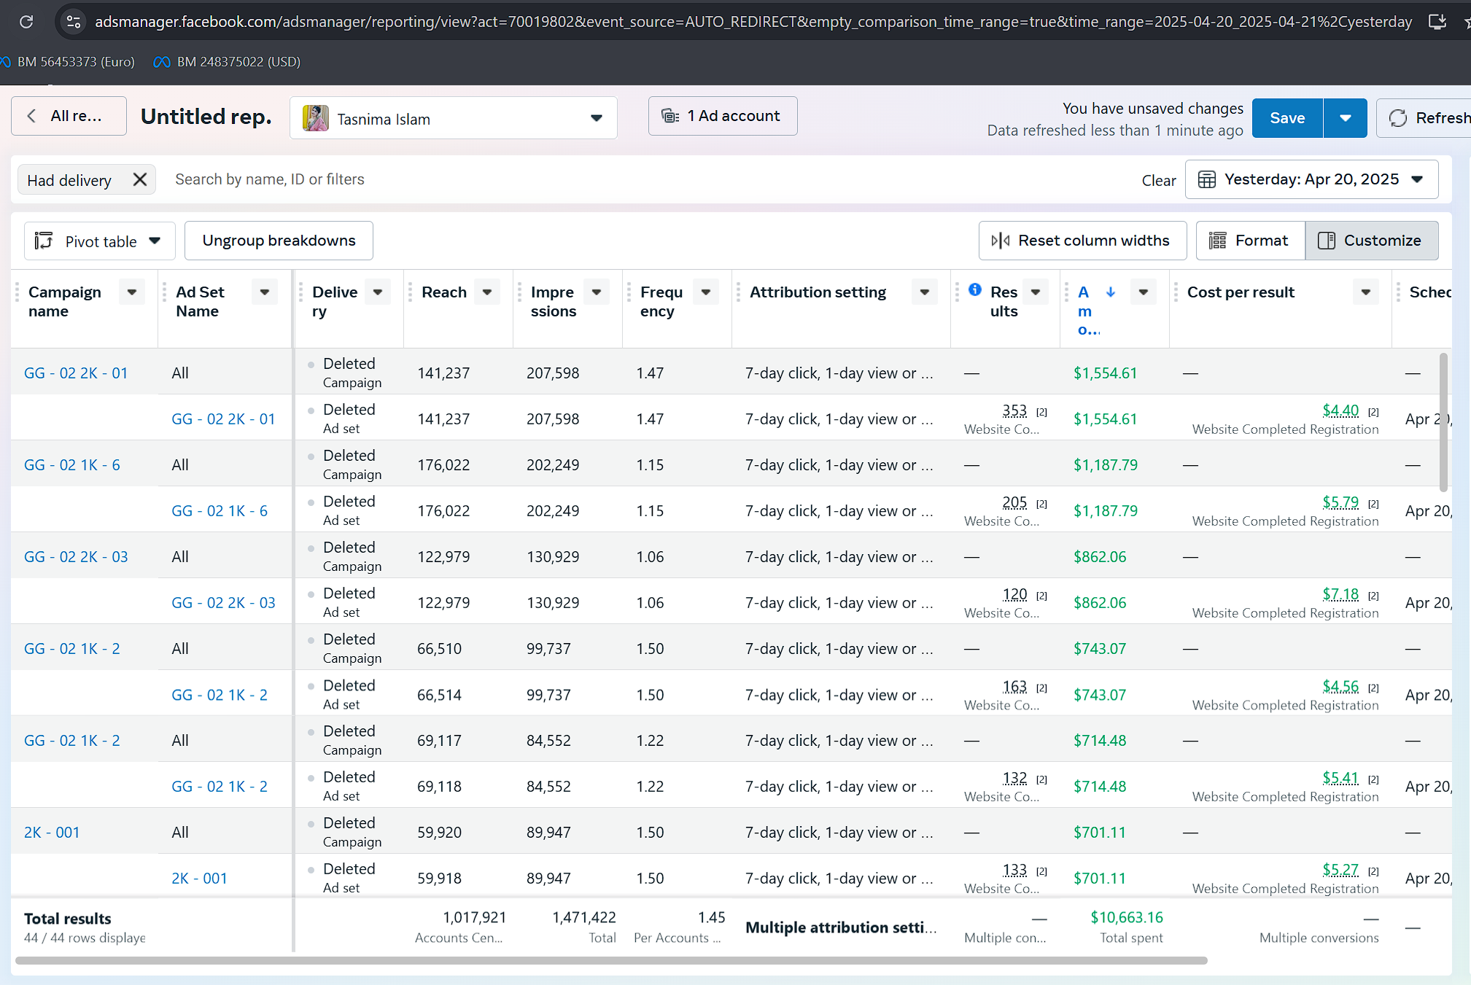Open BM 248375022 (USD) bookmark

tap(227, 62)
